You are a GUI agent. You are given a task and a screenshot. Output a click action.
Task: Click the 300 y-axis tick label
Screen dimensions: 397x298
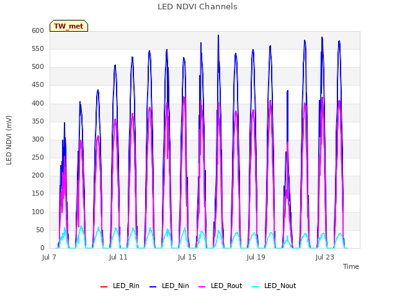click(x=38, y=139)
